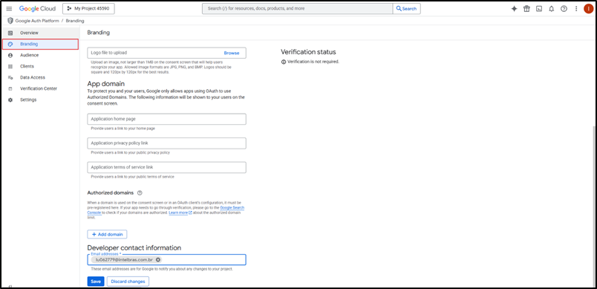Screen dimensions: 597x289
Task: Click the Add domain button
Action: (107, 234)
